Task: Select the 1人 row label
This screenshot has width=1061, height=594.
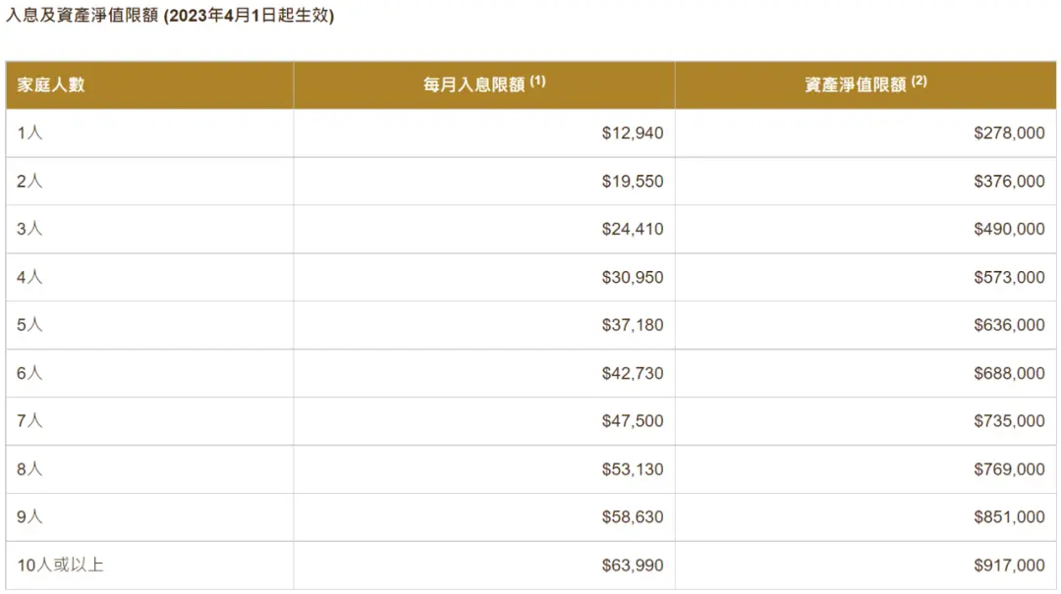Action: [x=30, y=134]
